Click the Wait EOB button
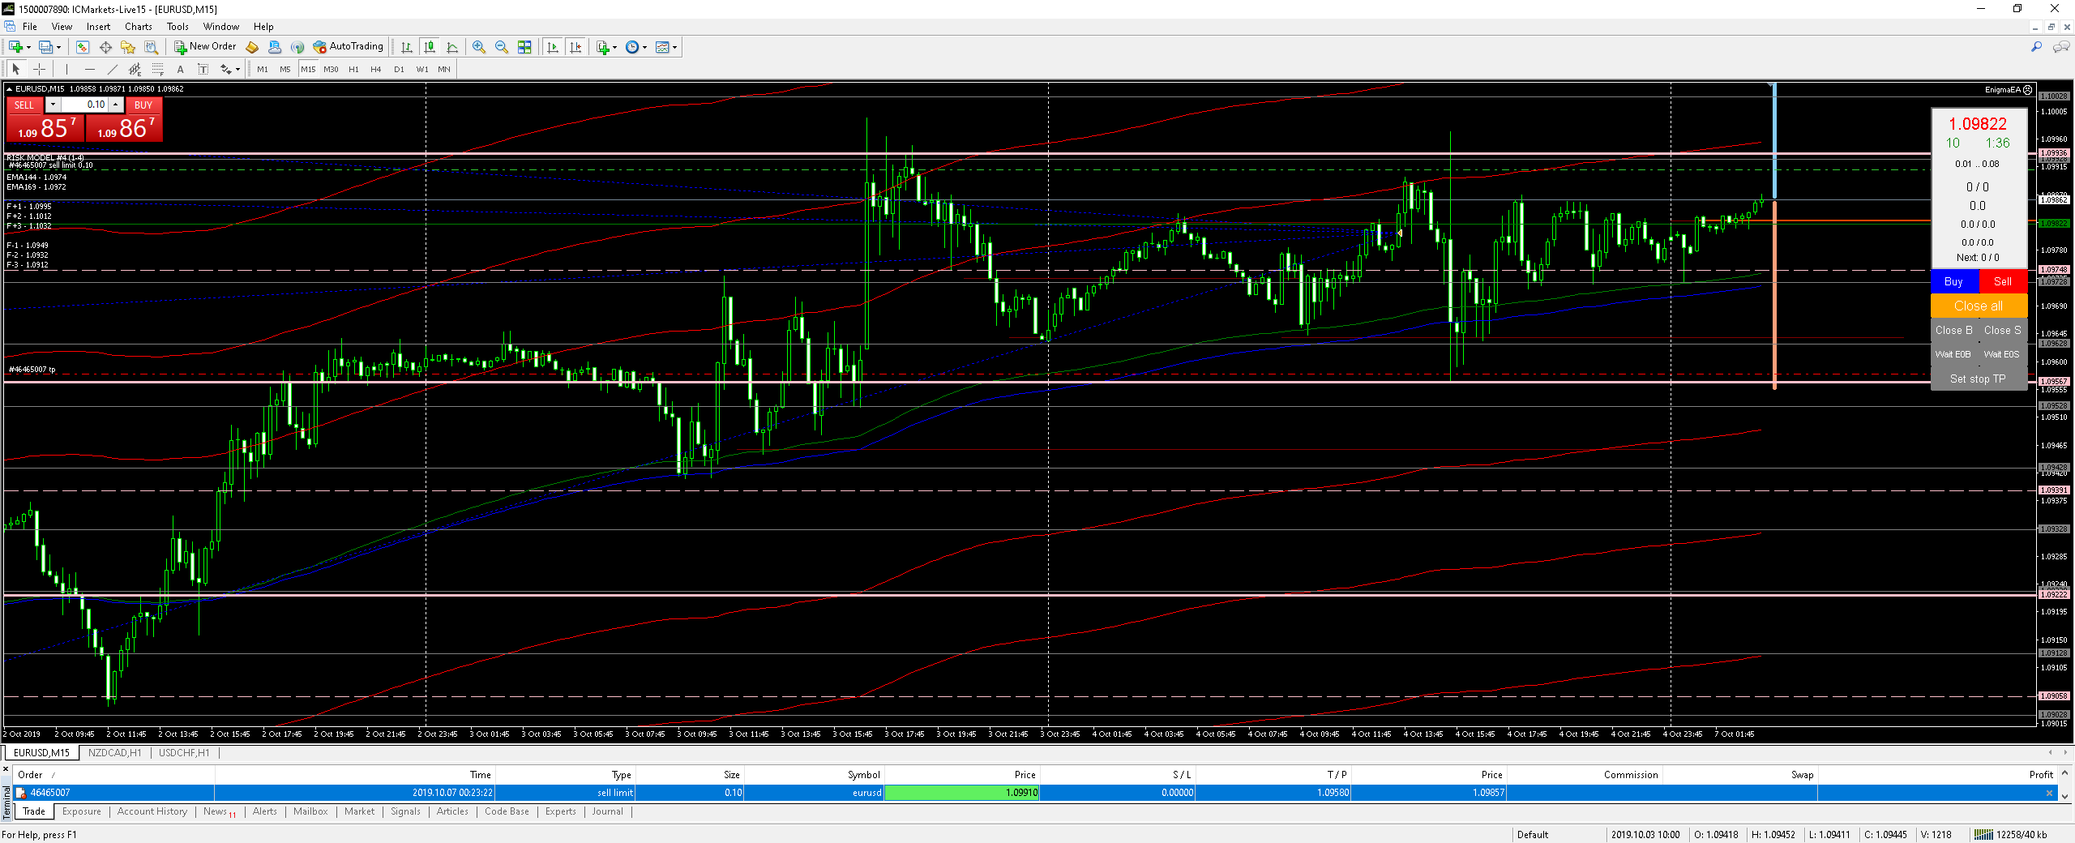 tap(1953, 354)
